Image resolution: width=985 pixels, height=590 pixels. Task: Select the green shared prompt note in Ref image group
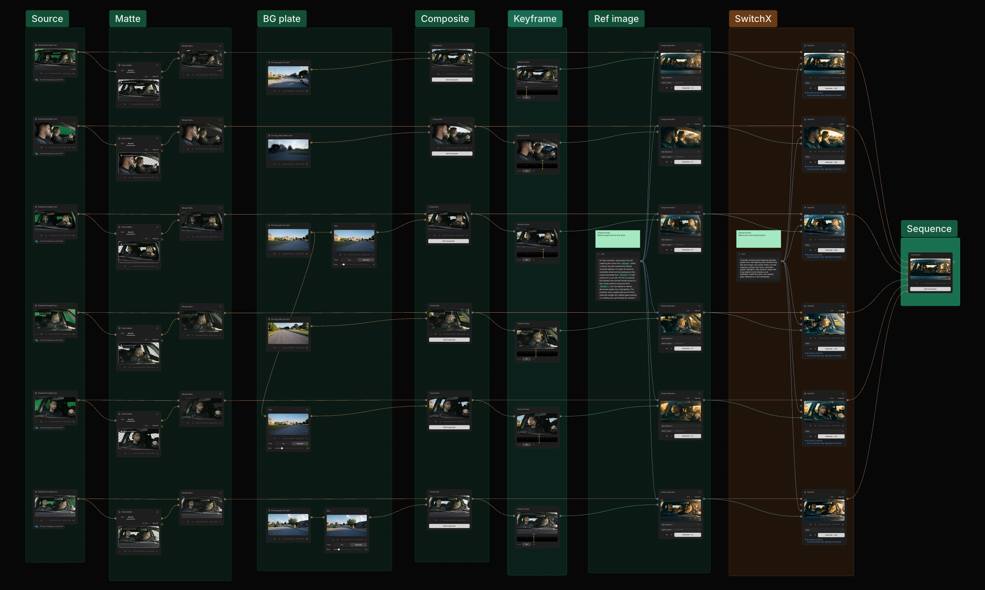(618, 239)
